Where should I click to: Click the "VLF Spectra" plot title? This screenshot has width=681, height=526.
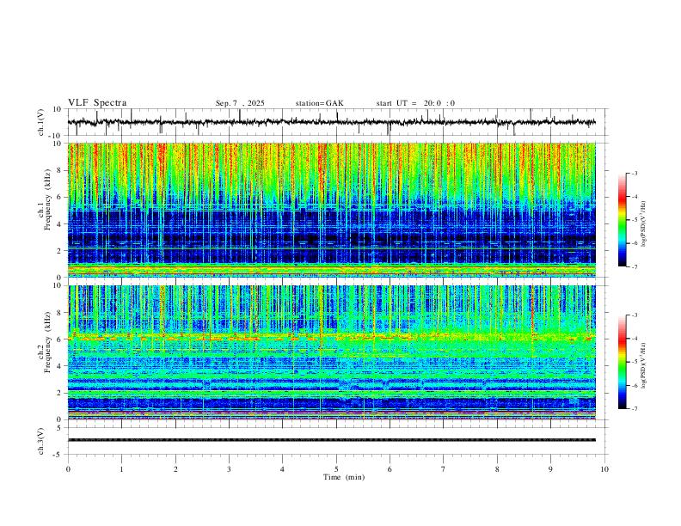point(97,103)
